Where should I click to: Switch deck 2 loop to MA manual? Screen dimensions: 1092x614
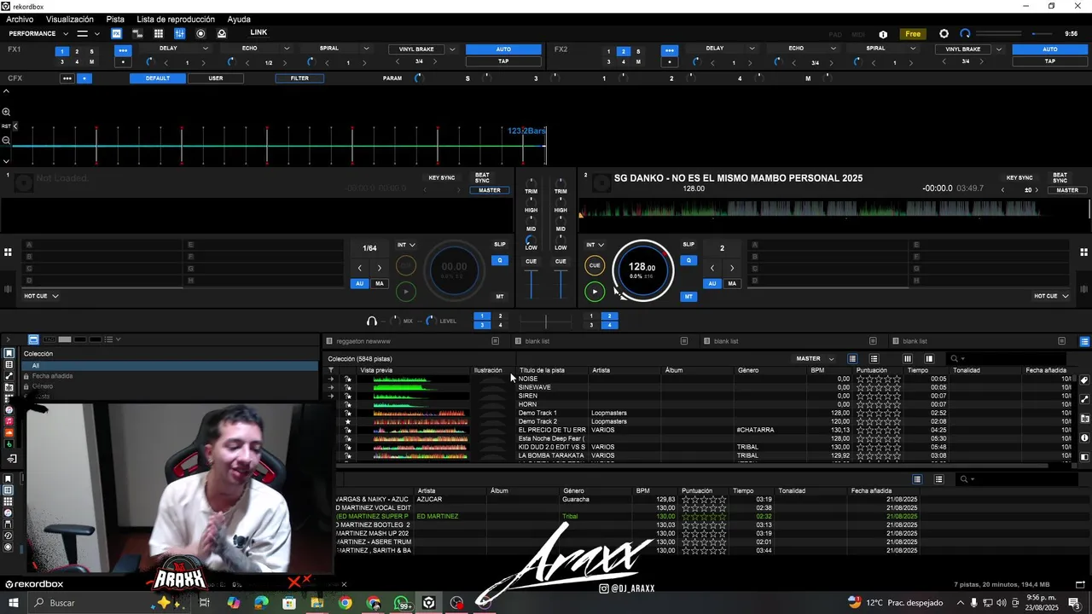(x=732, y=284)
